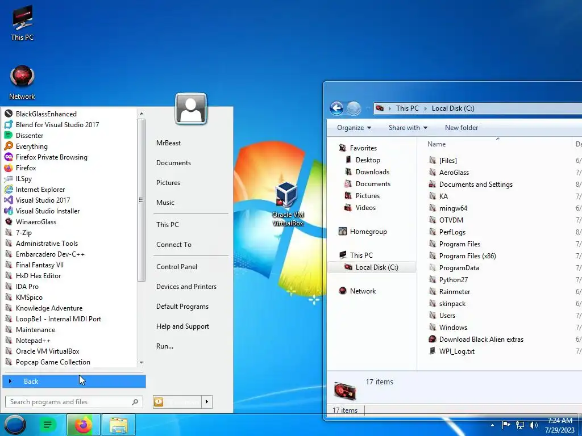Open Documents from the Start menu
The height and width of the screenshot is (436, 582).
point(173,163)
